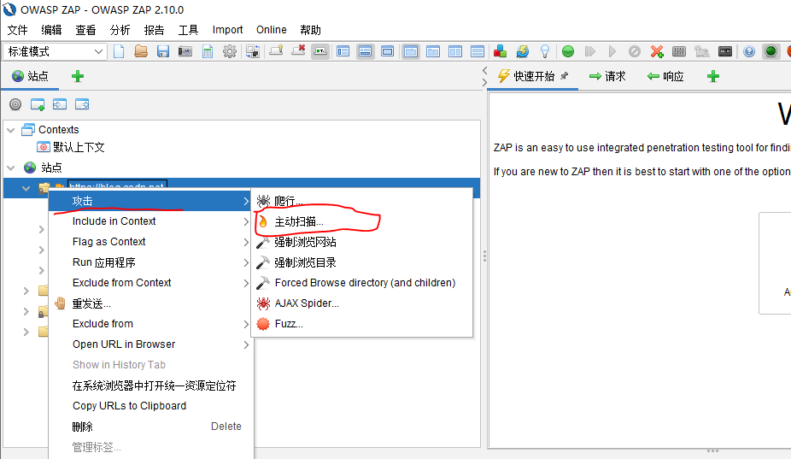Toggle break on all requests green circle

tap(568, 51)
